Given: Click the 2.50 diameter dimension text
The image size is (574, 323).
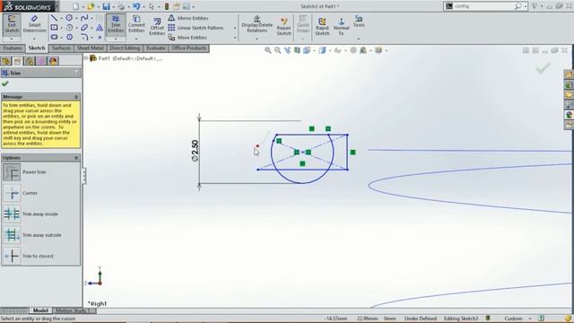Looking at the screenshot, I should [x=195, y=151].
